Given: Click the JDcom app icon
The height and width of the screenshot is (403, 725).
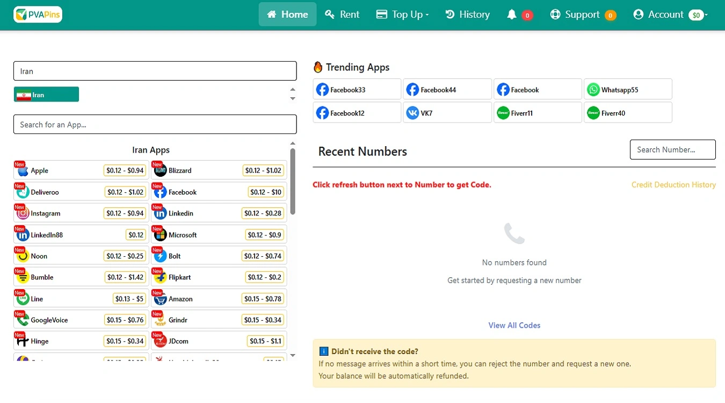Looking at the screenshot, I should click(160, 341).
